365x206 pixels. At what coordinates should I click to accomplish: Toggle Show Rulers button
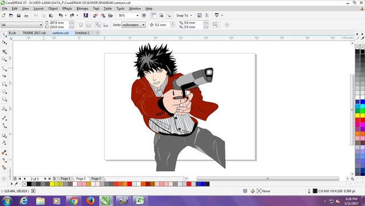coord(153,15)
